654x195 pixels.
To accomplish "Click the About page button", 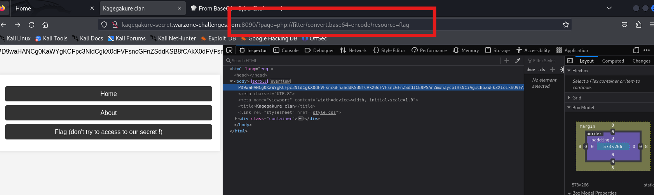I will tap(108, 113).
